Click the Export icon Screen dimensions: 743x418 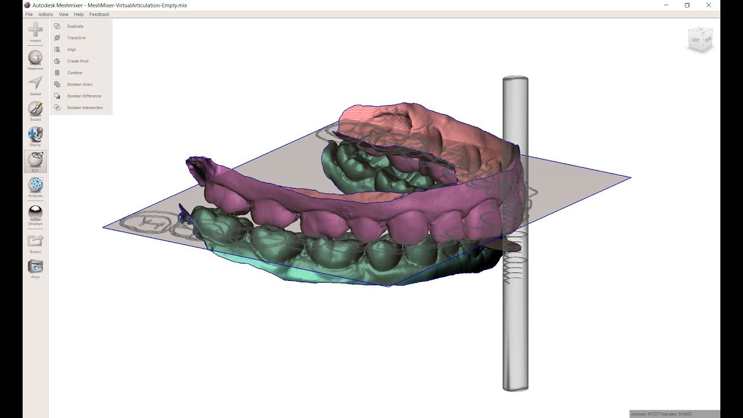pos(35,240)
